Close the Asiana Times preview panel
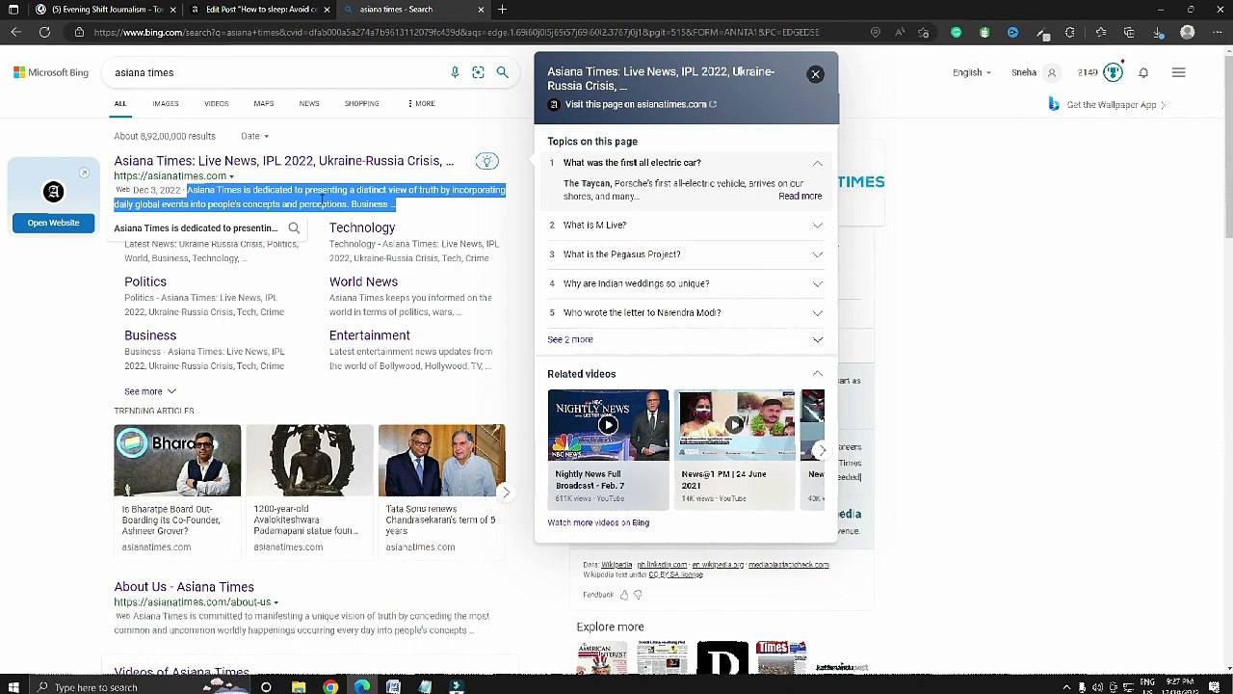The image size is (1233, 694). click(815, 74)
